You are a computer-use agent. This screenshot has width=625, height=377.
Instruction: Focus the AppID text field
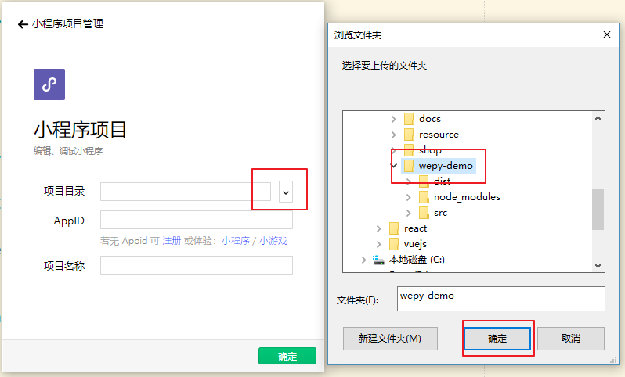[x=196, y=221]
